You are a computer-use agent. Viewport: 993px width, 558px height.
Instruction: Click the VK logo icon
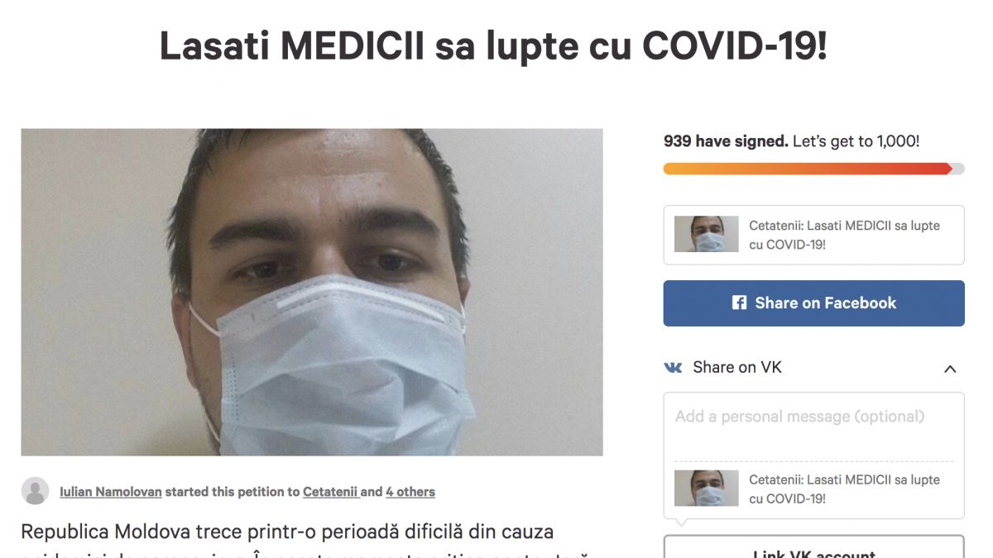[674, 368]
